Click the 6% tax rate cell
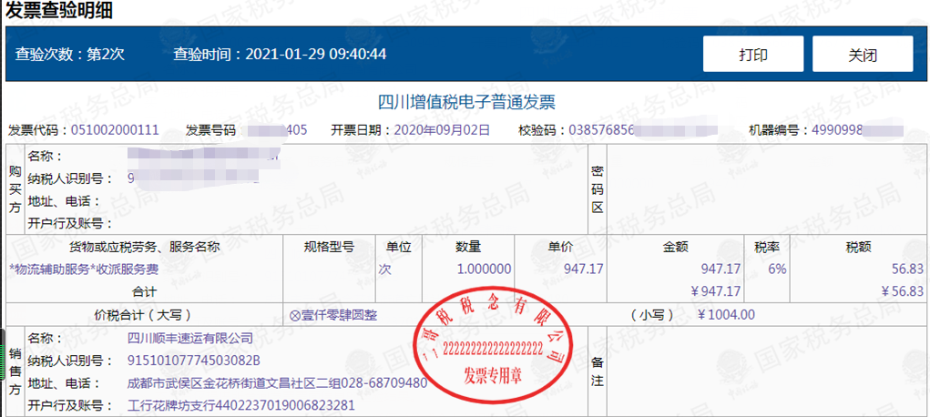 777,270
